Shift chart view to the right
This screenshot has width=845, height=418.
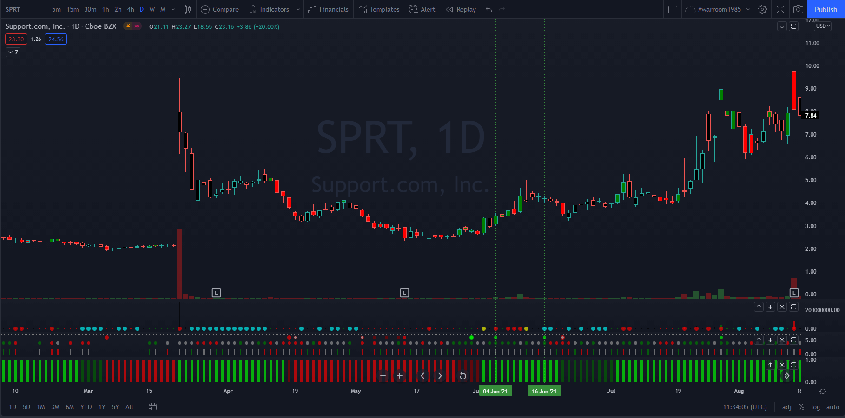tap(440, 376)
